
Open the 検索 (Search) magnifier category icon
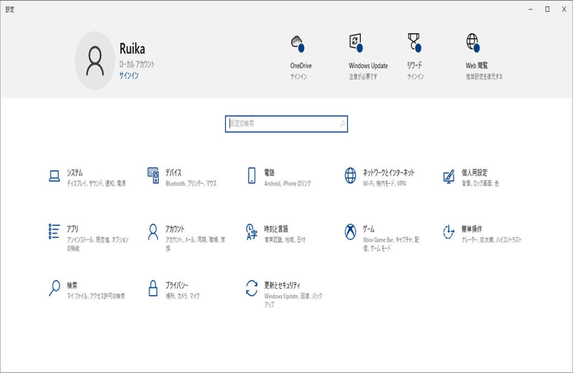pyautogui.click(x=54, y=288)
